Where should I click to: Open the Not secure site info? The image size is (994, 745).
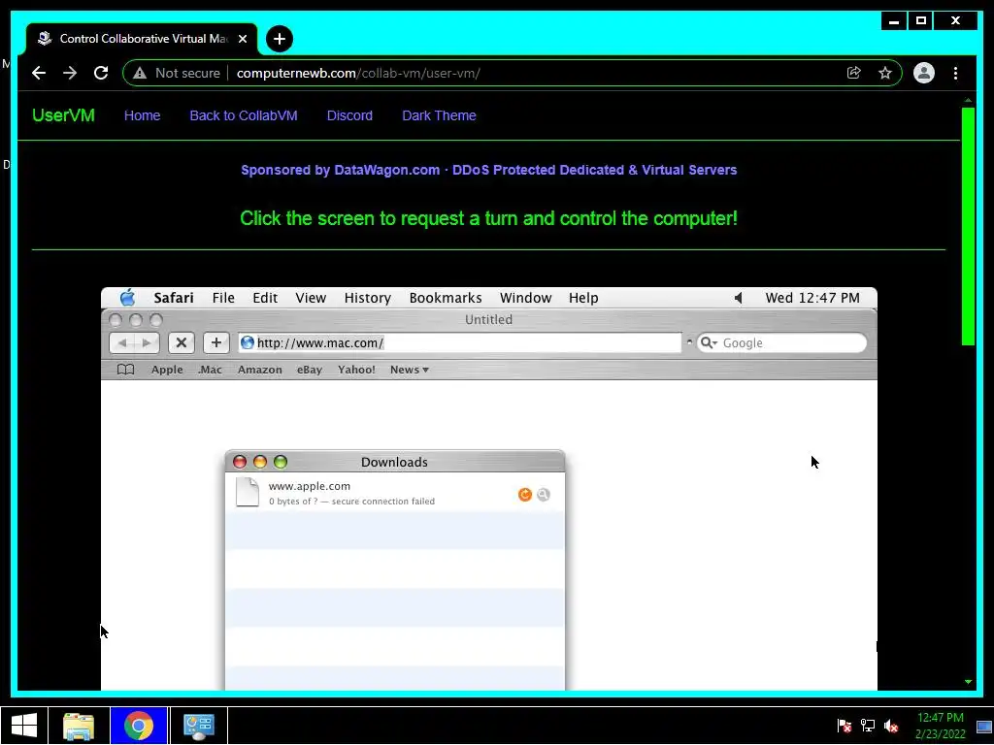[x=177, y=73]
